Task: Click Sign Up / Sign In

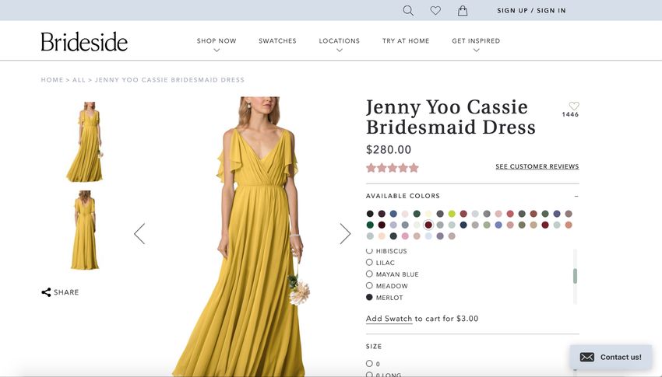Action: [531, 11]
